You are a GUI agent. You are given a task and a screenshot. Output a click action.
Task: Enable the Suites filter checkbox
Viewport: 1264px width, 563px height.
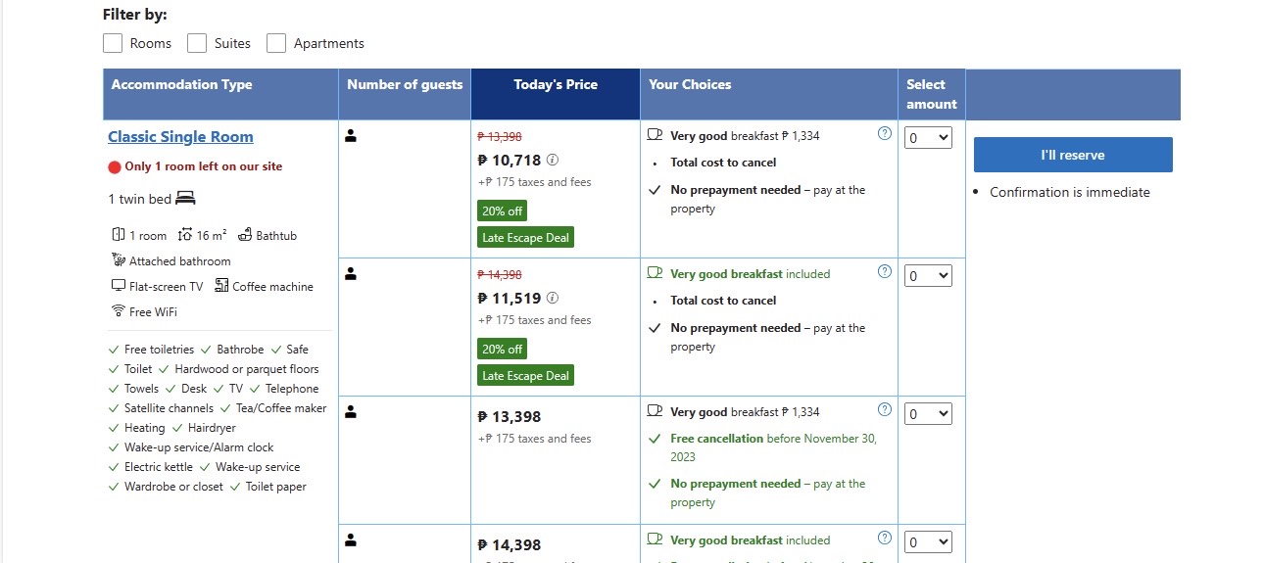[197, 43]
